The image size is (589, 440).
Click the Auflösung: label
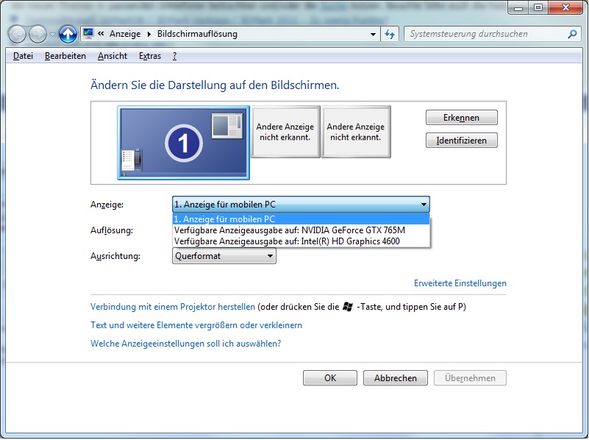click(112, 230)
